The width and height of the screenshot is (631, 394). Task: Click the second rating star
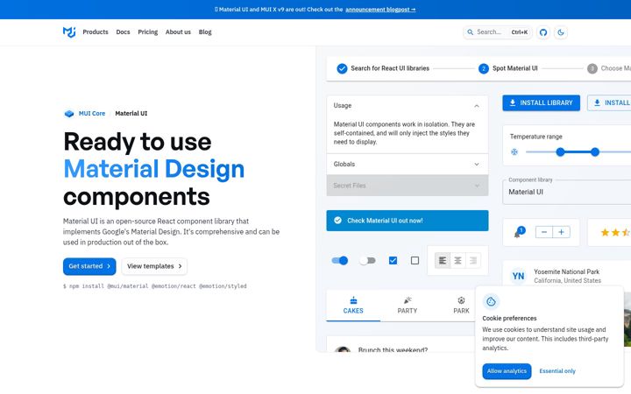click(615, 232)
